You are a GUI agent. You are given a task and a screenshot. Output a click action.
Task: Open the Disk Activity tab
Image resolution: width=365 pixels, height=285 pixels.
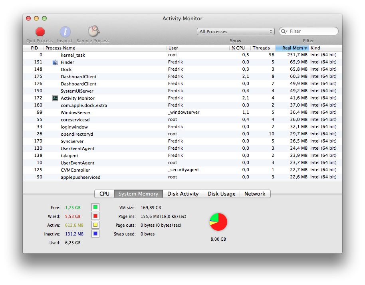183,194
